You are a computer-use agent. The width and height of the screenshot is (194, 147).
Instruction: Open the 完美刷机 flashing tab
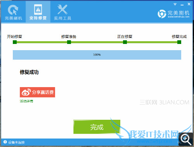coord(13,12)
